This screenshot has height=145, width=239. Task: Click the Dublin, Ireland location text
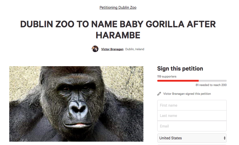135,49
